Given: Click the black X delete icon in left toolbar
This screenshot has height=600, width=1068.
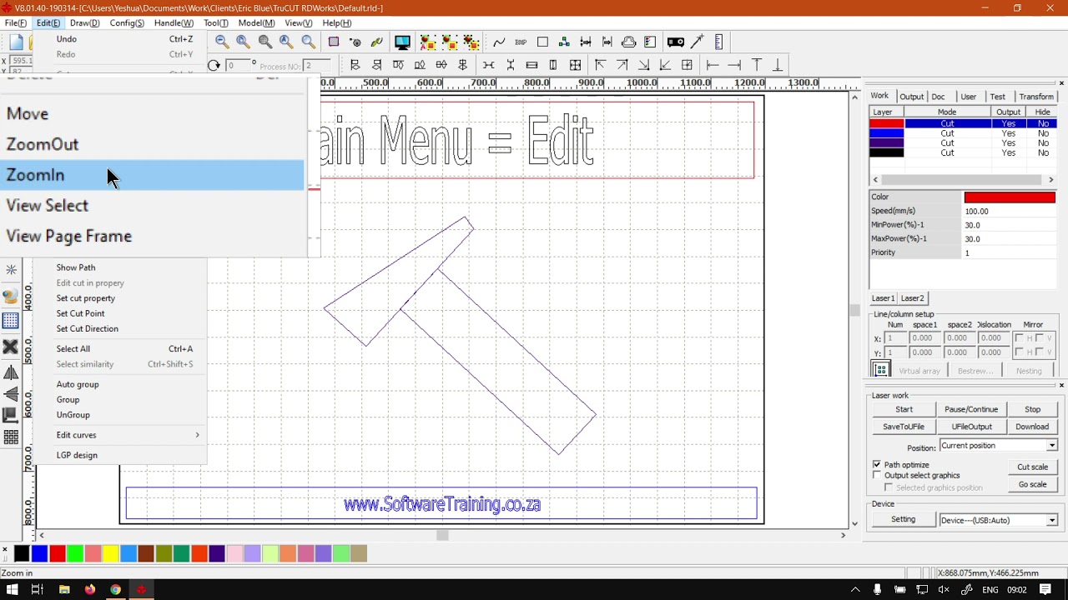Looking at the screenshot, I should pyautogui.click(x=11, y=347).
